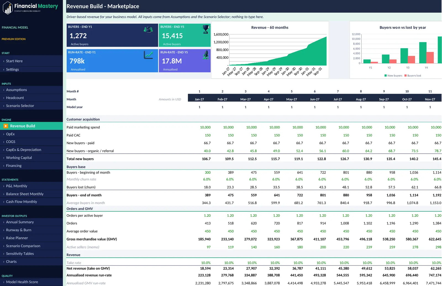Open the Start Here sheet link

pos(31,61)
